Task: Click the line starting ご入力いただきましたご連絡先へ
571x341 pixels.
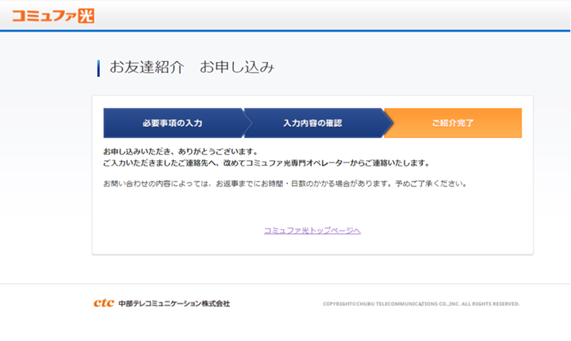Action: point(266,163)
